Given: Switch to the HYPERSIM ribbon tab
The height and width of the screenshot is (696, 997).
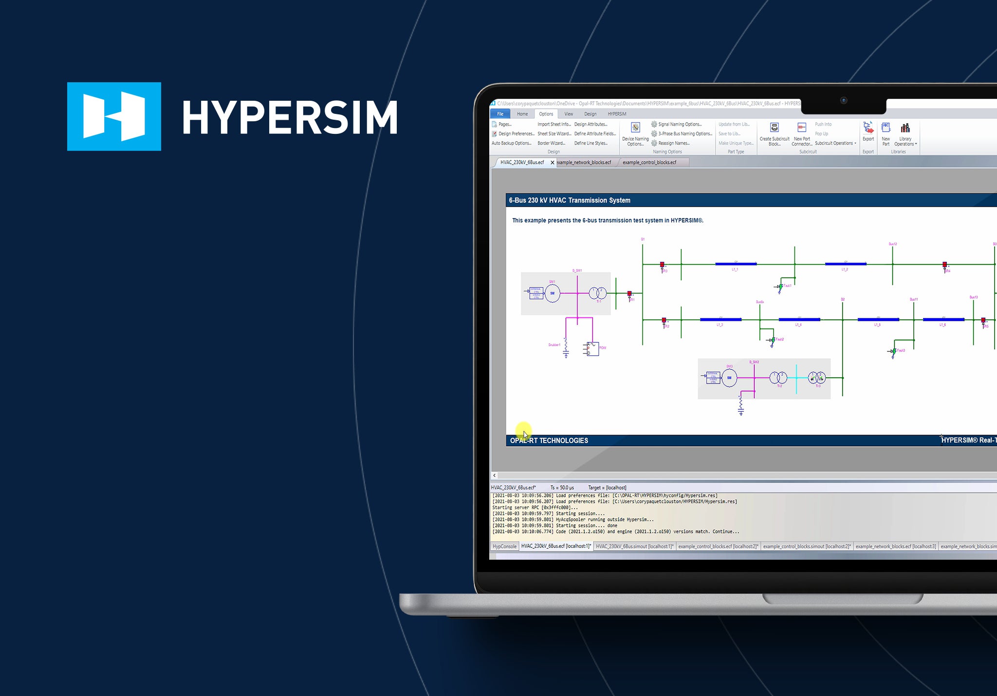Looking at the screenshot, I should (x=617, y=114).
